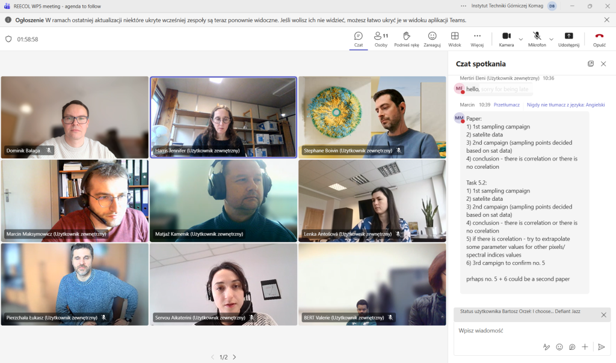The image size is (616, 363).
Task: Click Udostępnij to share your screen
Action: pyautogui.click(x=568, y=39)
